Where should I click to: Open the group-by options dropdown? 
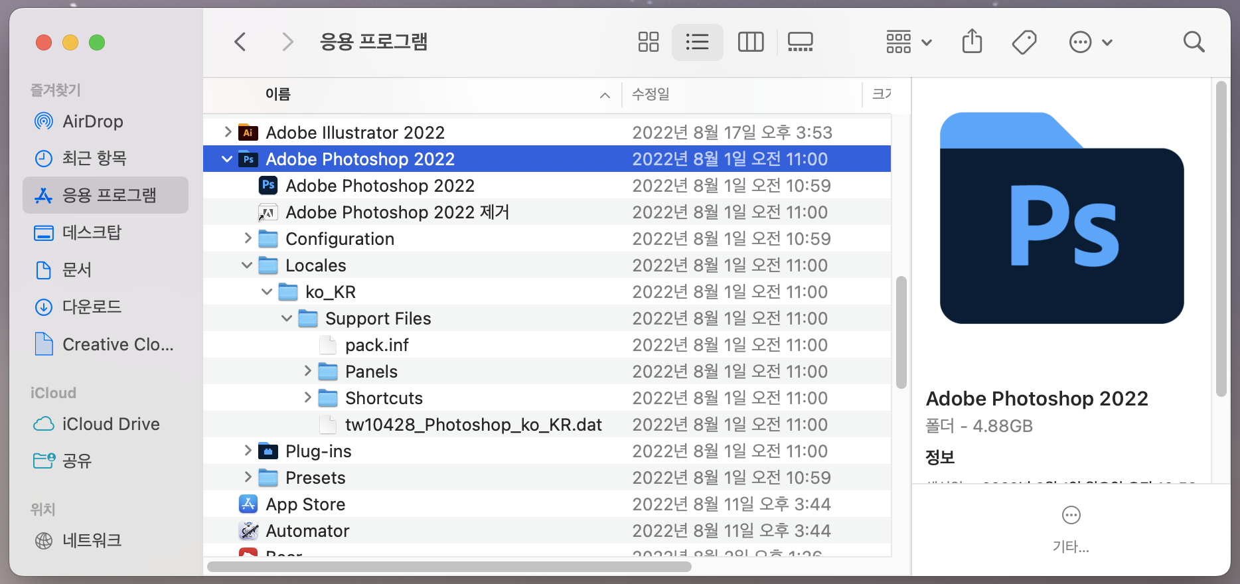point(909,42)
